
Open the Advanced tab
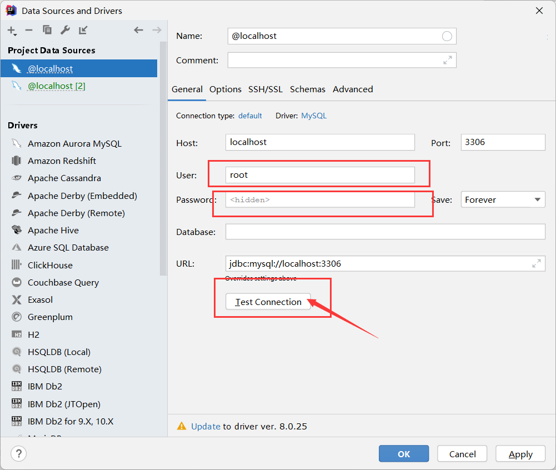pos(353,89)
